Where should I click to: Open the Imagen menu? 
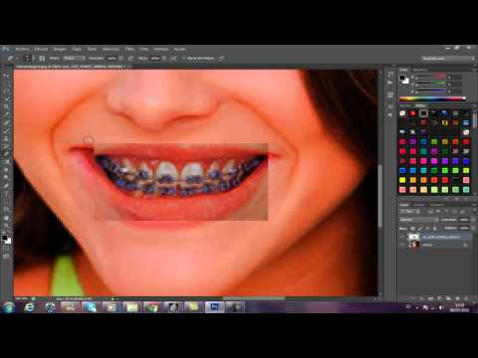[60, 49]
